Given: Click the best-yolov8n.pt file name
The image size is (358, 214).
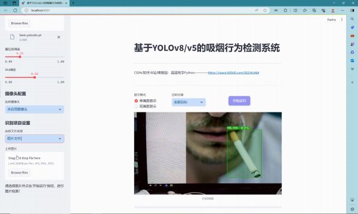Looking at the screenshot, I should (30, 35).
